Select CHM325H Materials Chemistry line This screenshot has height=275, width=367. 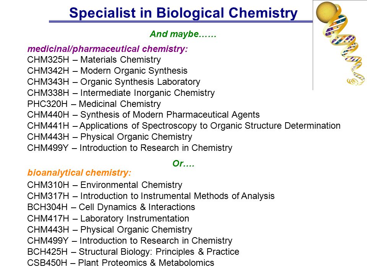(94, 60)
